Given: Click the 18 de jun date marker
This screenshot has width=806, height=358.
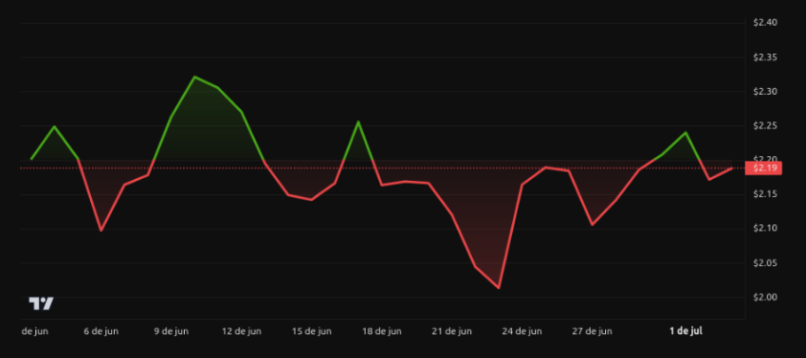Looking at the screenshot, I should click(x=382, y=331).
